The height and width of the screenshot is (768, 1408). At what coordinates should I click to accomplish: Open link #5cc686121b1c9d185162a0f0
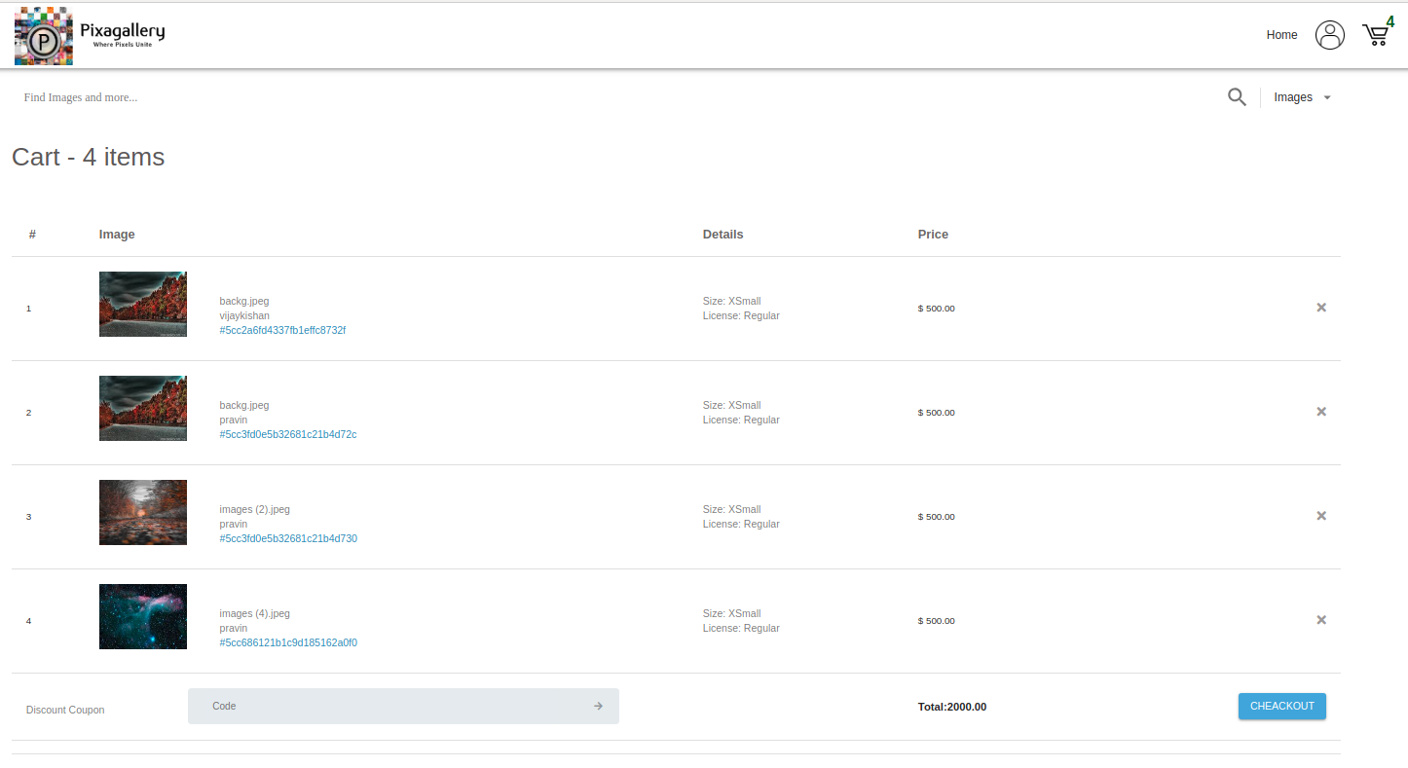pos(288,643)
